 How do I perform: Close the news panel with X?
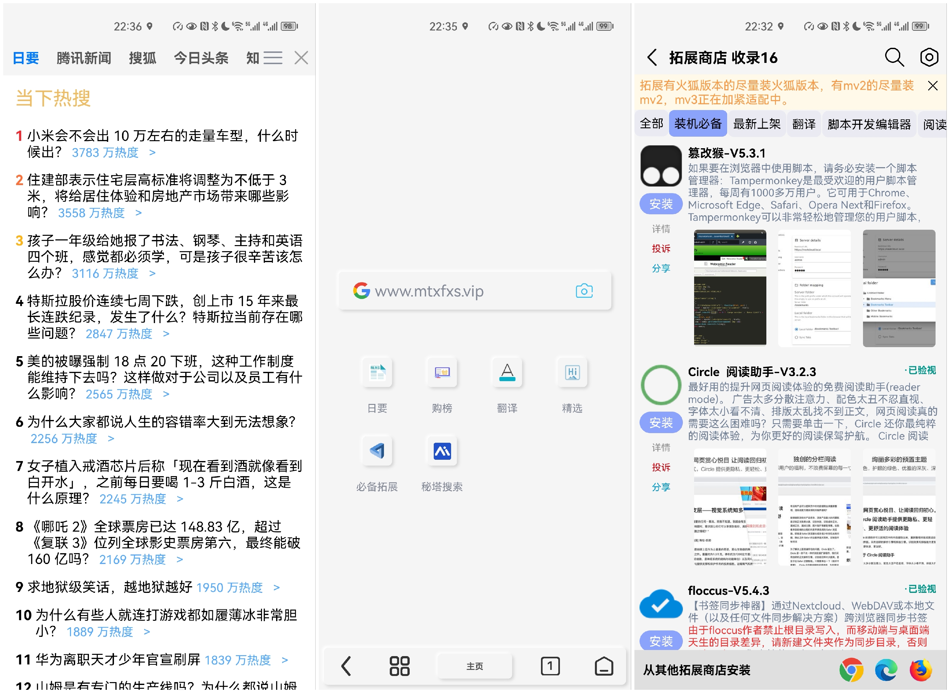click(301, 57)
